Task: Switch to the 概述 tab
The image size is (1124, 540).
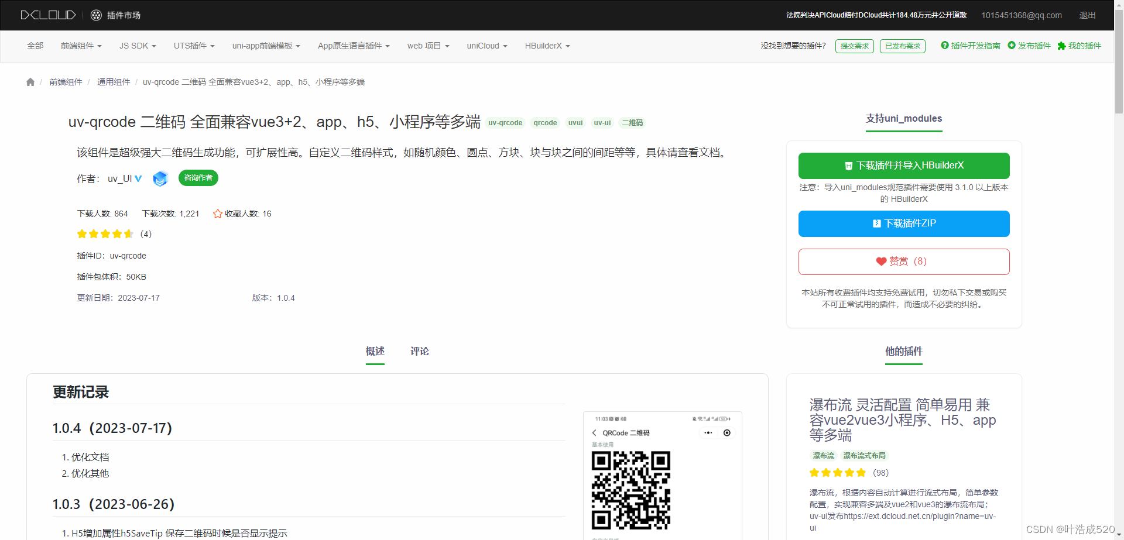Action: tap(375, 351)
